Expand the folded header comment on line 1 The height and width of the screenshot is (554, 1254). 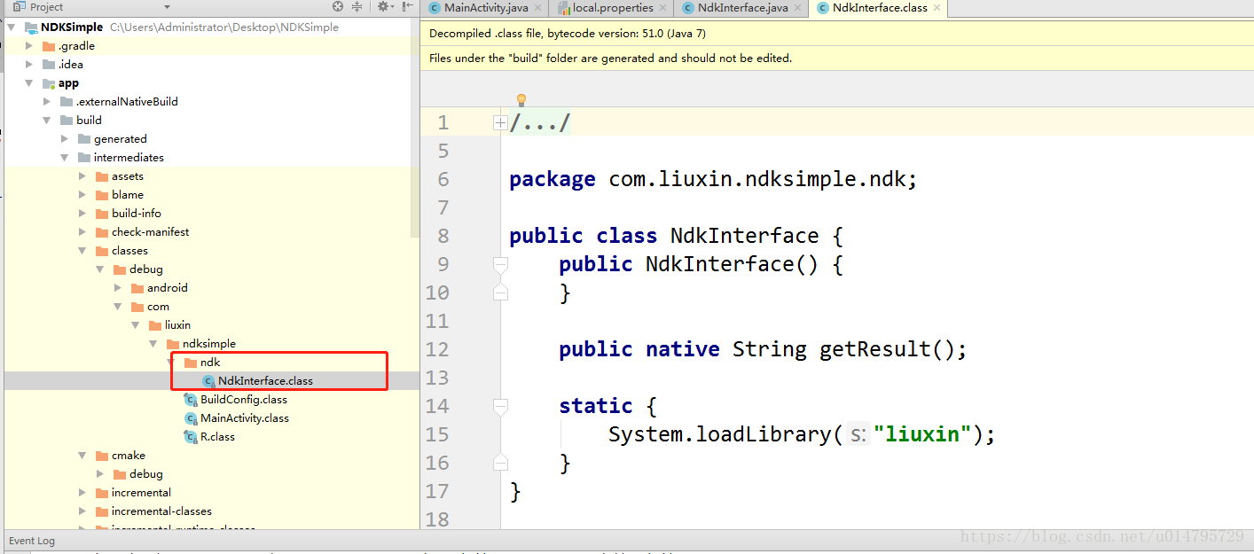point(500,123)
